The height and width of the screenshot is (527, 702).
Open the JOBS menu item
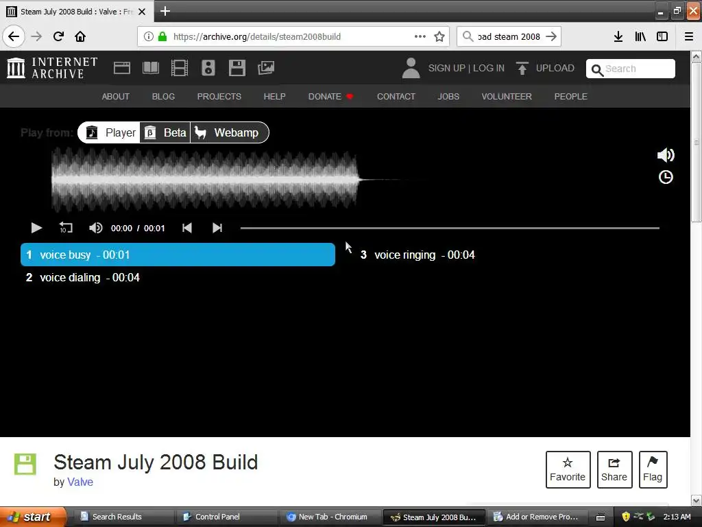point(448,96)
